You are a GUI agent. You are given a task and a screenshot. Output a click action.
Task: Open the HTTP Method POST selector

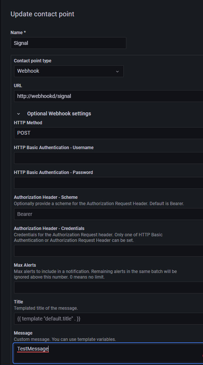[x=109, y=133]
